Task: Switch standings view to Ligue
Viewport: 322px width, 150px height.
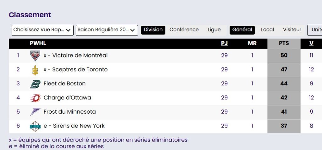Action: 214,30
